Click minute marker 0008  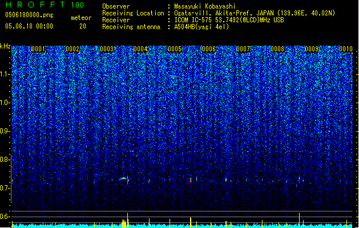coord(277,49)
